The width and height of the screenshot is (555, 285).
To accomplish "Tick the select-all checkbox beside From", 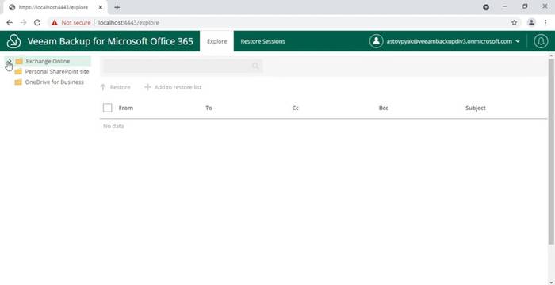I will 108,108.
